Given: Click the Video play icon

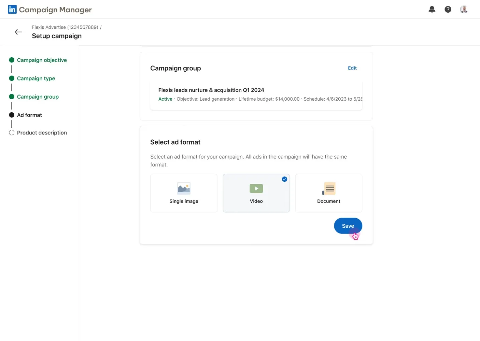Looking at the screenshot, I should 256,189.
